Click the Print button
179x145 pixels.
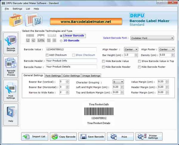[x=121, y=137]
